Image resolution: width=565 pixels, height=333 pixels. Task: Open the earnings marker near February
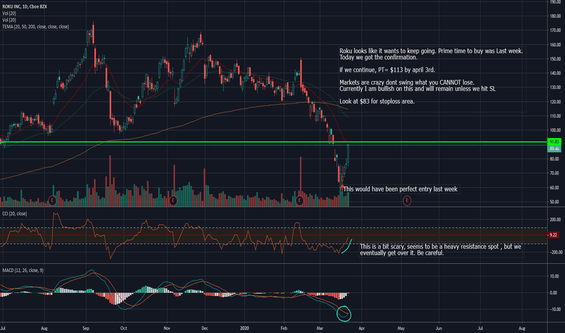(x=299, y=200)
